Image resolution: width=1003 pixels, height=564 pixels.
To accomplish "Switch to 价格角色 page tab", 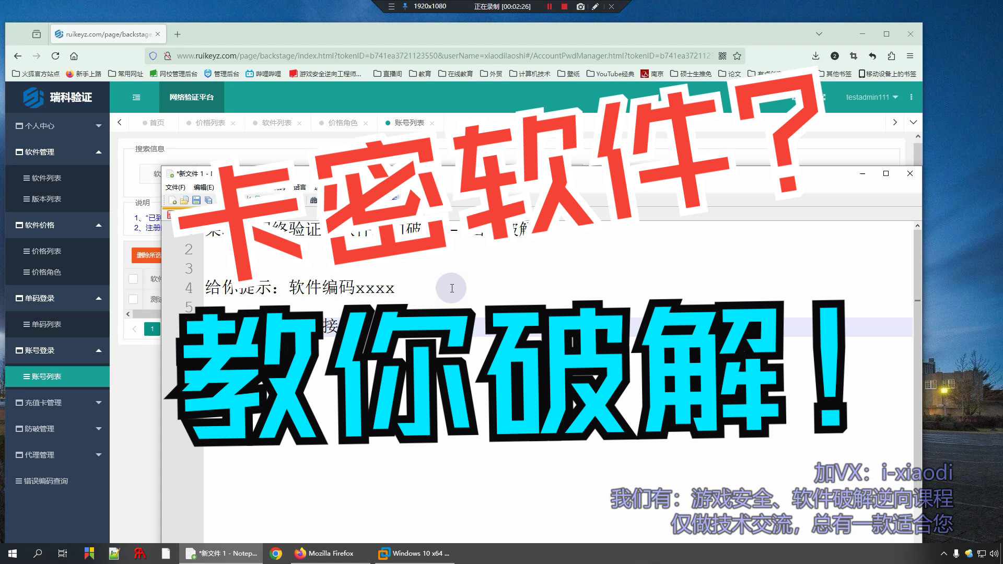I will point(343,123).
